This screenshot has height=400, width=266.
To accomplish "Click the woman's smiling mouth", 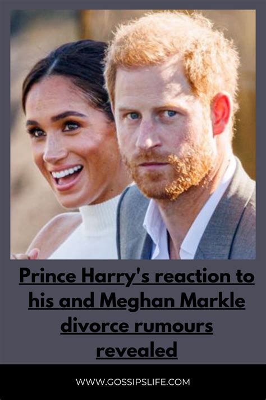I will pyautogui.click(x=67, y=176).
